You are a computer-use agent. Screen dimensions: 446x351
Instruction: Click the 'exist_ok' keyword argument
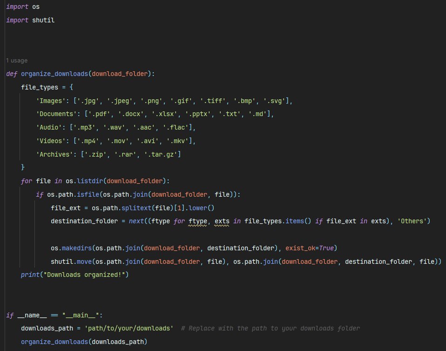[x=300, y=248]
